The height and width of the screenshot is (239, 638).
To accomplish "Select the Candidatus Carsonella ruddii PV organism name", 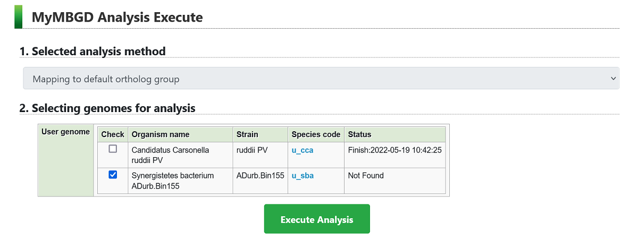I will tap(170, 155).
